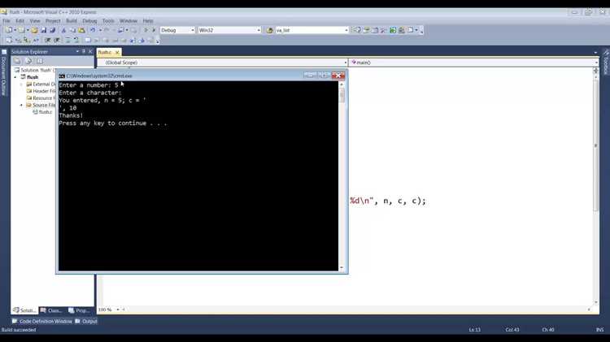610x342 pixels.
Task: Click the green icon in the right toolbar group
Action: [393, 30]
